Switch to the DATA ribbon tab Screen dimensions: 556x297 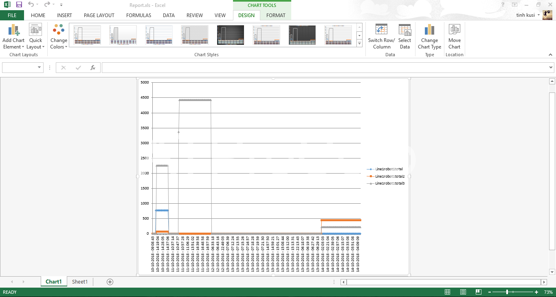(x=169, y=15)
